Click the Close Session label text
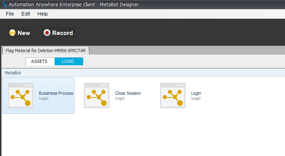The width and height of the screenshot is (285, 156). [x=128, y=93]
